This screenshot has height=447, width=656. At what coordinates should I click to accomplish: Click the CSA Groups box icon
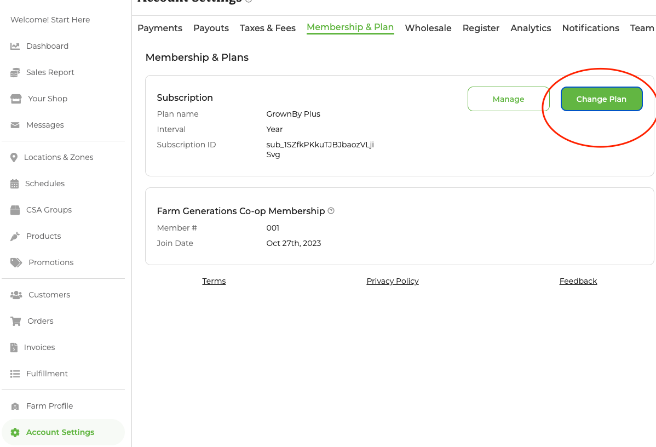[x=15, y=210]
